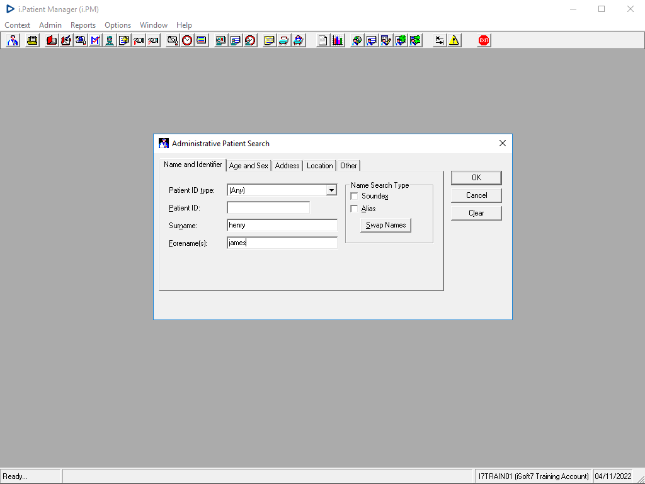Screen dimensions: 645x484
Task: Open the Reports menu
Action: click(83, 25)
